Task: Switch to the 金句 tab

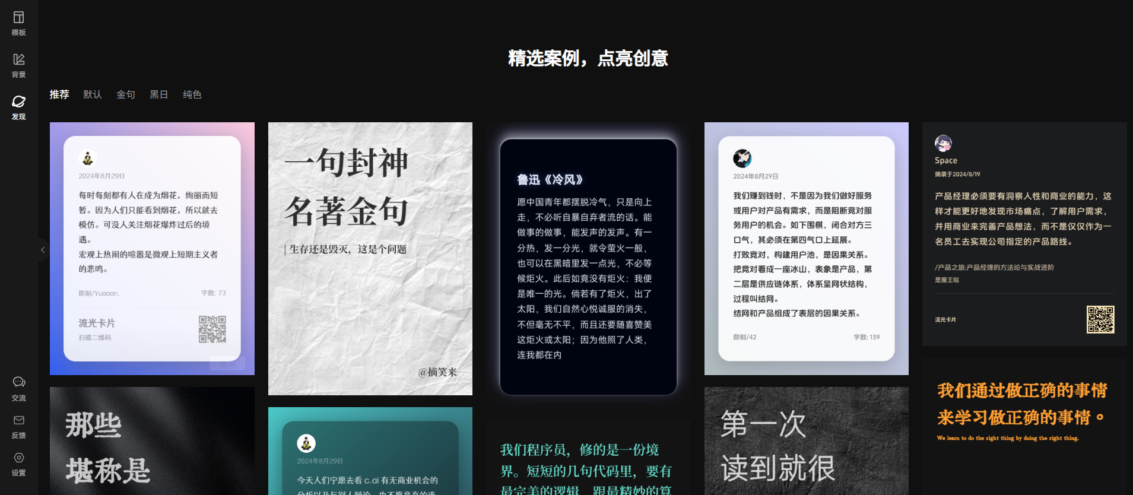Action: (126, 94)
